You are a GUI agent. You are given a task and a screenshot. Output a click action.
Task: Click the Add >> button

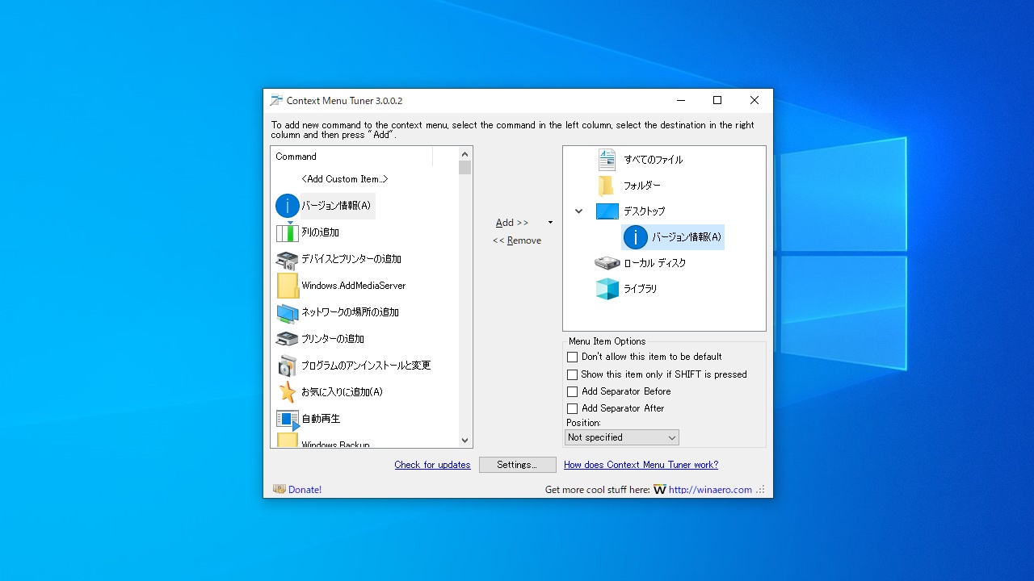coord(512,223)
